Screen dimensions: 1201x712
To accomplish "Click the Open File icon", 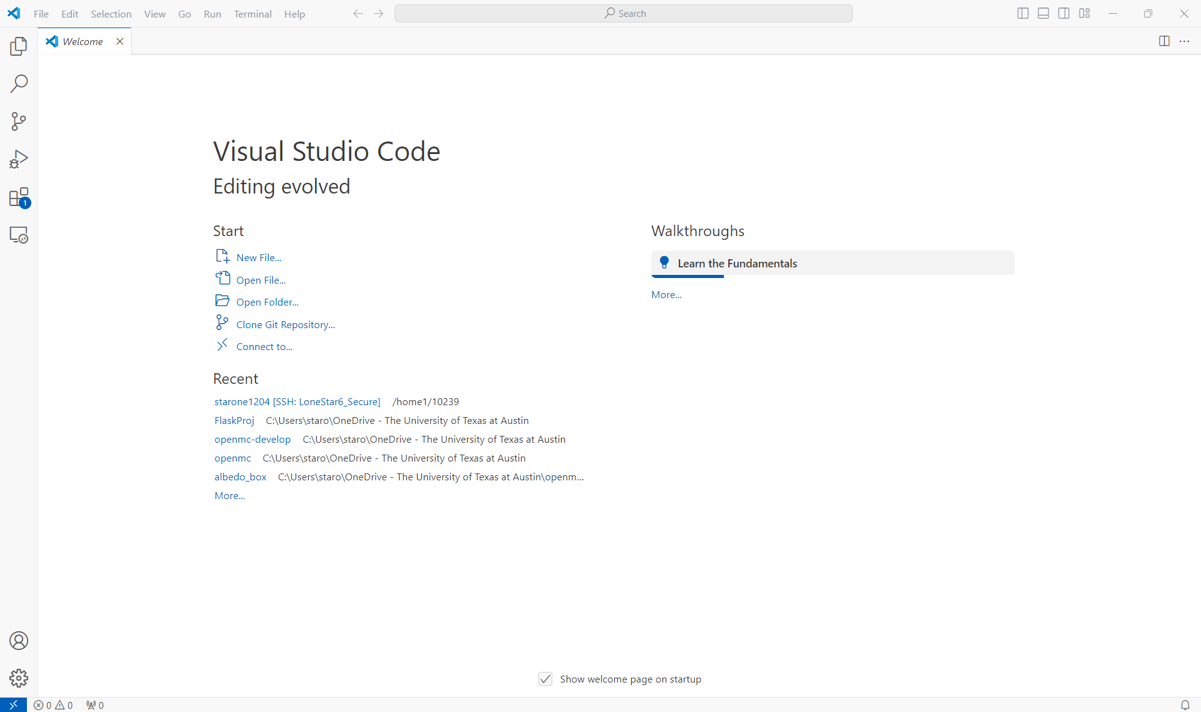I will click(x=222, y=278).
